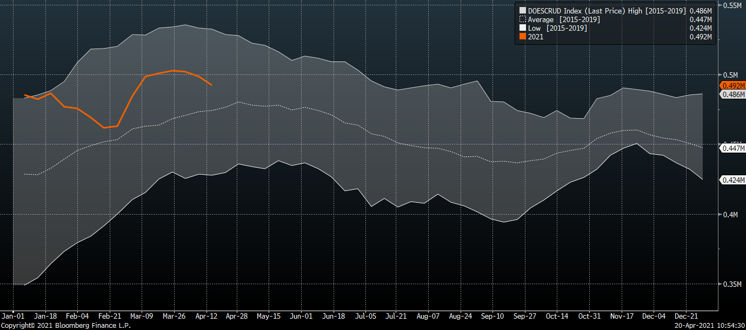
Task: Select the orange 0.492M axis price tag
Action: coord(732,86)
